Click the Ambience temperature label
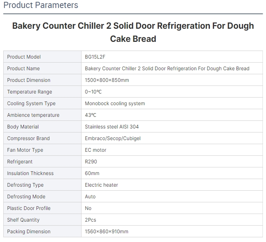 (x=33, y=115)
